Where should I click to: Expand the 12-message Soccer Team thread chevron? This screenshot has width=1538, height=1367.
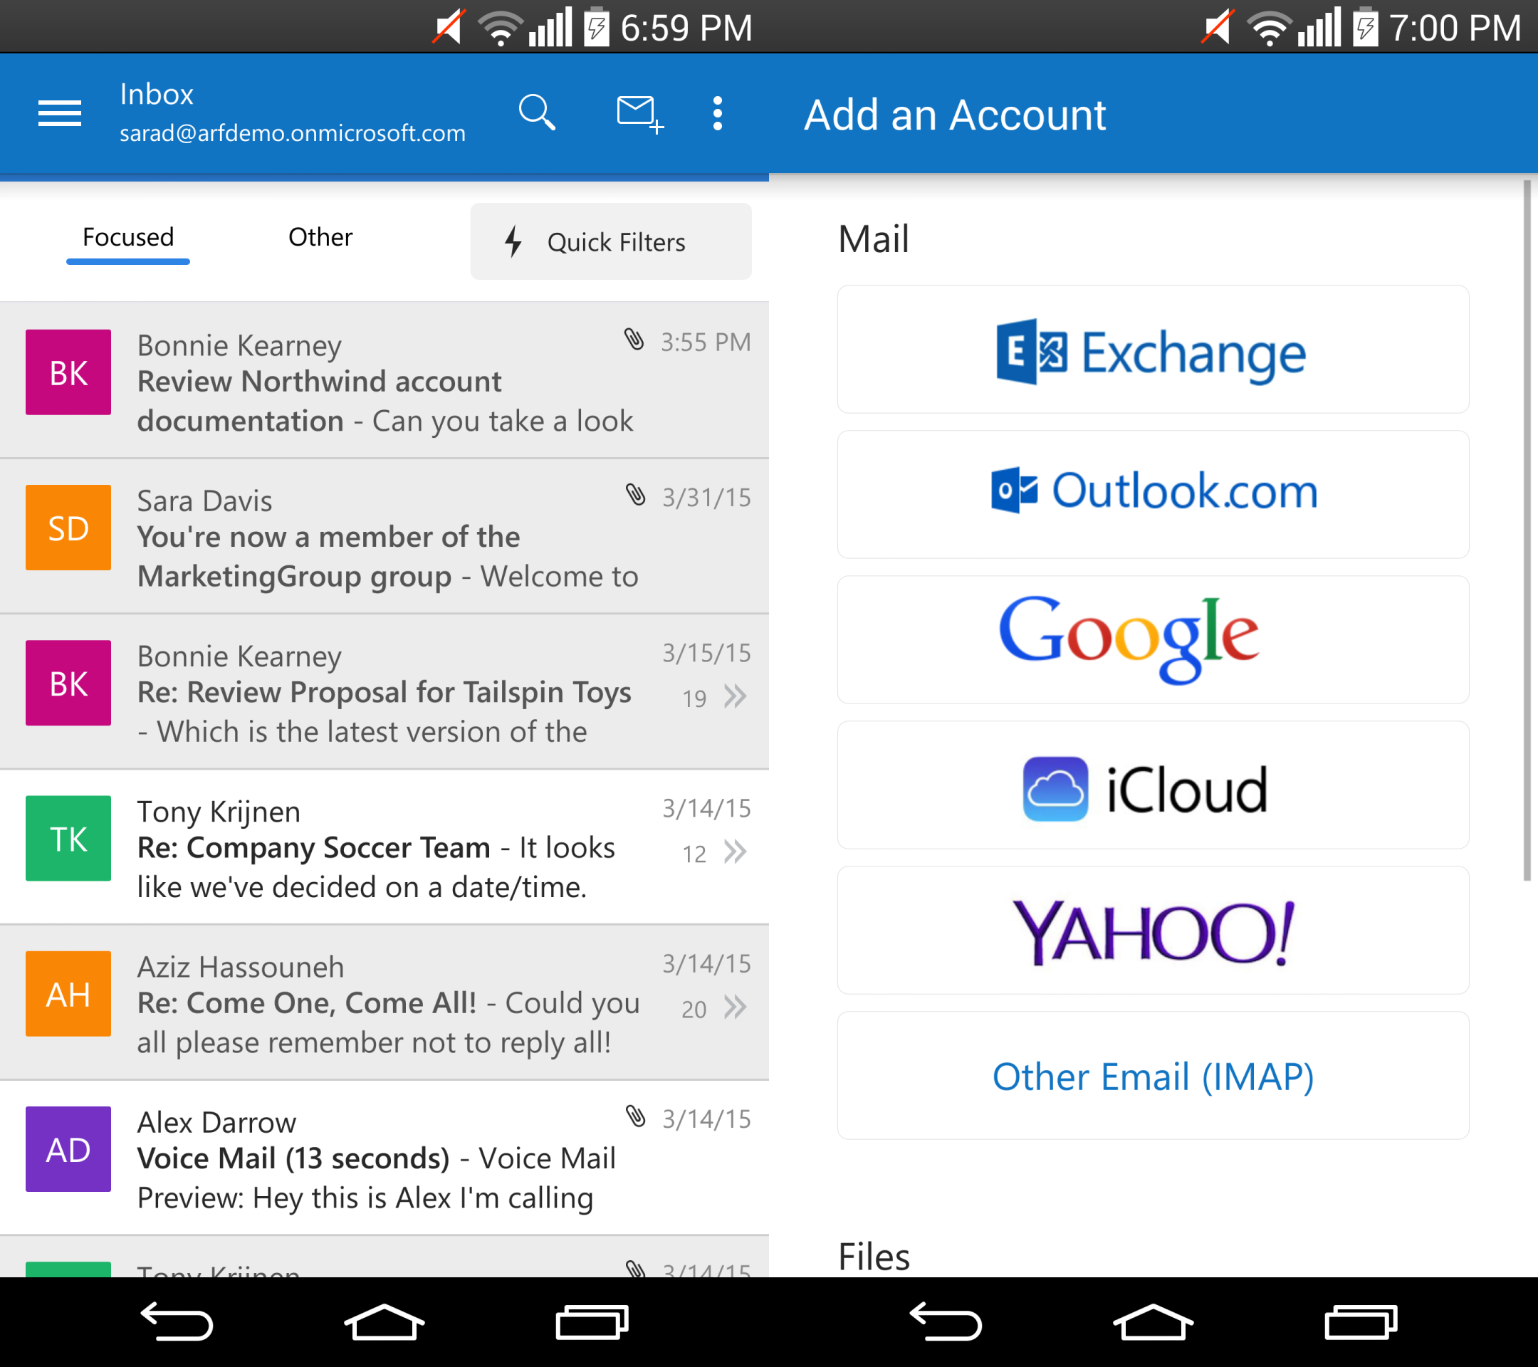pos(735,852)
